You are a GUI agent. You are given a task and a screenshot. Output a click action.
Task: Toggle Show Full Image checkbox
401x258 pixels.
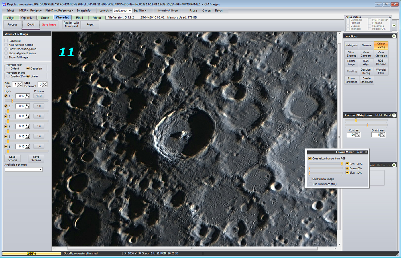[x=6, y=57]
